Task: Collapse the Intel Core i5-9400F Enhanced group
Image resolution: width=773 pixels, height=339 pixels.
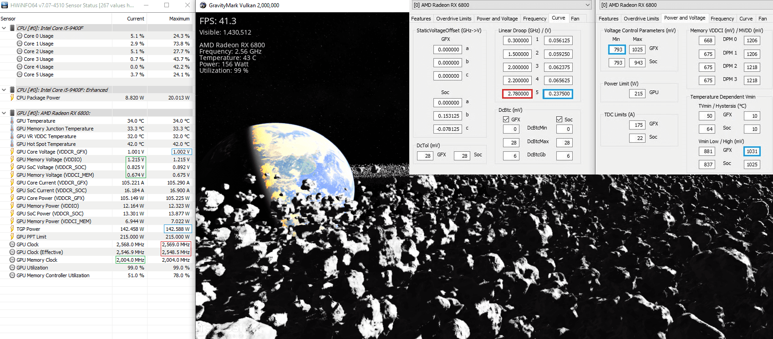Action: (4, 90)
